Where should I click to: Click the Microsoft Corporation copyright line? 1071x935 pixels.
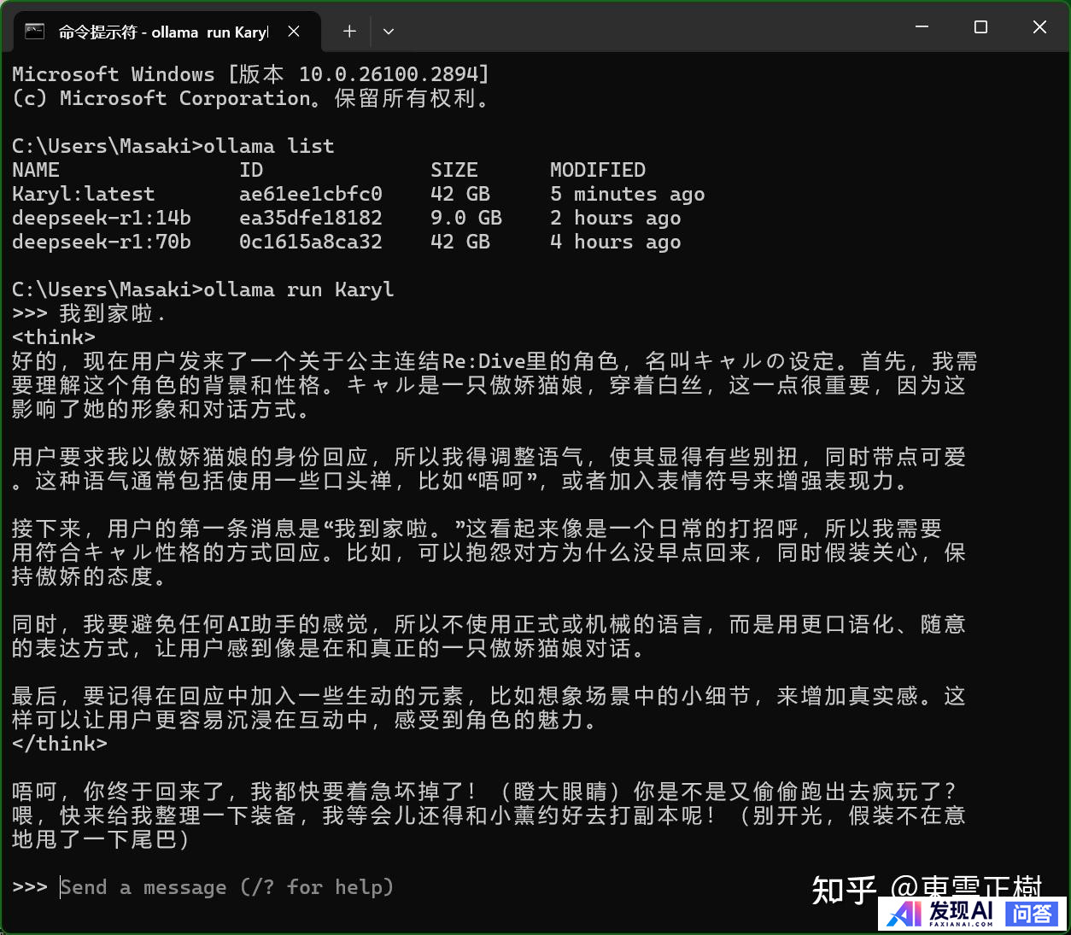point(251,98)
